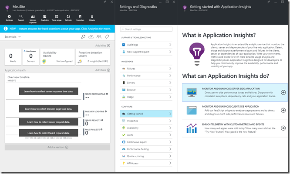The width and height of the screenshot is (290, 174).
Task: Open Usage settings item
Action: [x=146, y=97]
